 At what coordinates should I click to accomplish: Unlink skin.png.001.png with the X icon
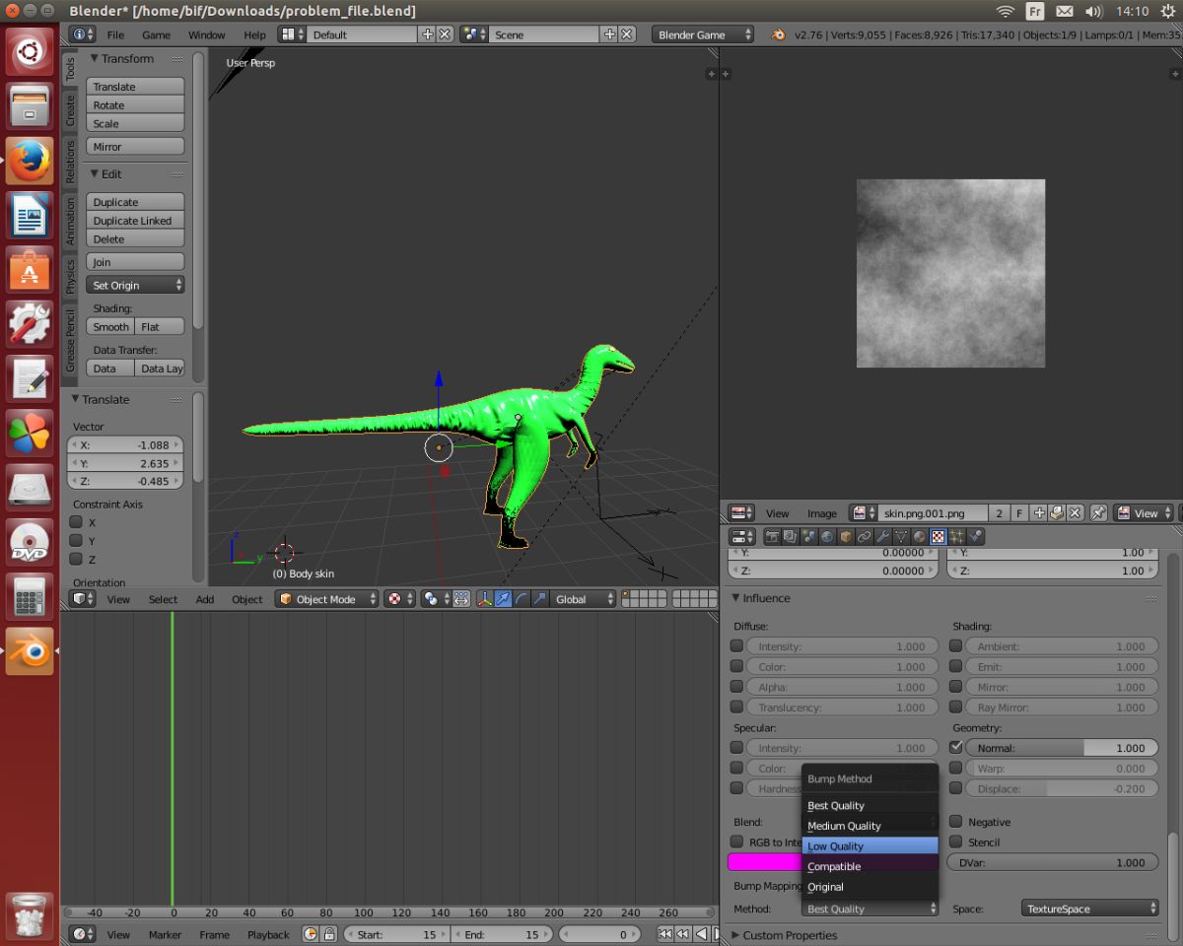[x=1075, y=513]
